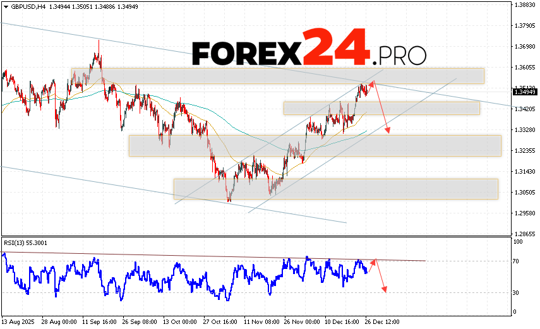540x329 pixels.
Task: Click the FOREX24.PRO logo watermark
Action: (309, 49)
